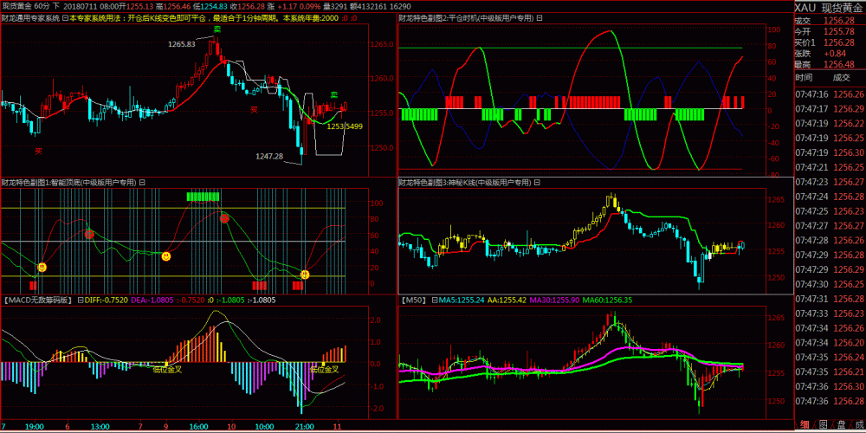Open the 细 tab in quote panel
The width and height of the screenshot is (866, 433).
pos(805,424)
